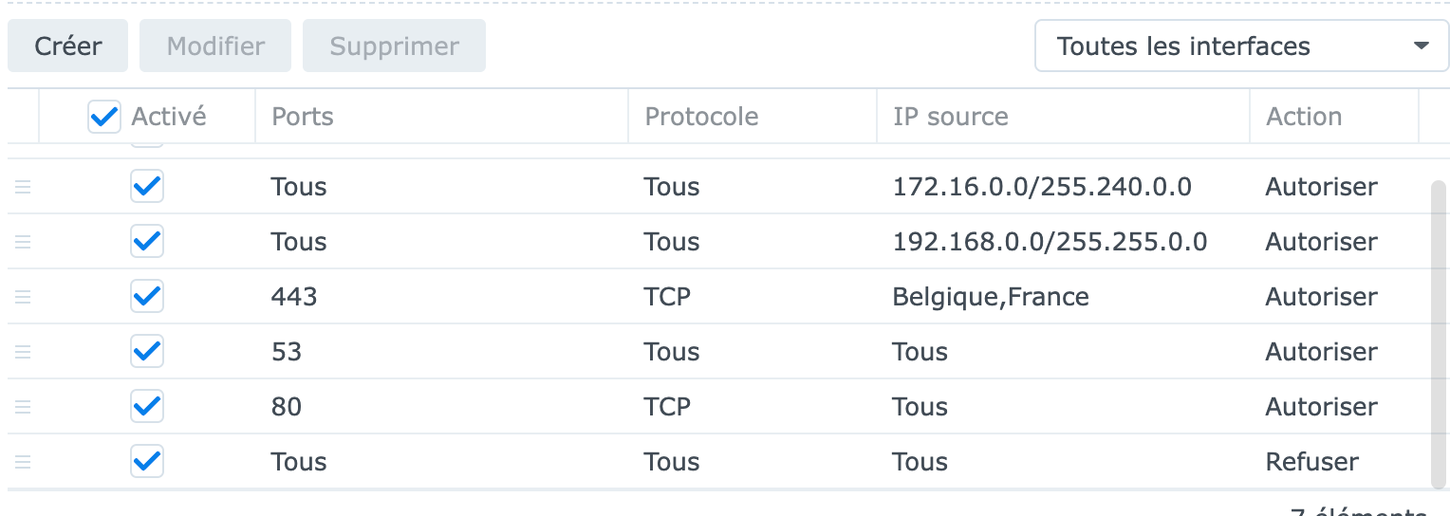Uncheck the 172.16.0.0/255.240.0.0 rule checkbox

pos(147,187)
